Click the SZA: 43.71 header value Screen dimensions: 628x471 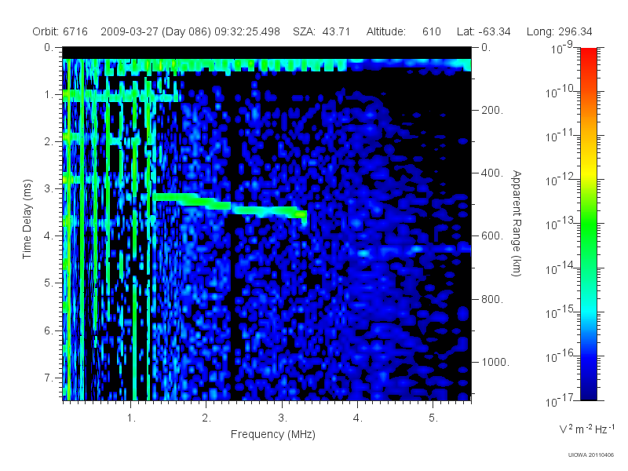[x=322, y=31]
